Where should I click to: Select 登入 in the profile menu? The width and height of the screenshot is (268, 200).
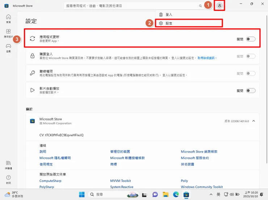coord(189,14)
